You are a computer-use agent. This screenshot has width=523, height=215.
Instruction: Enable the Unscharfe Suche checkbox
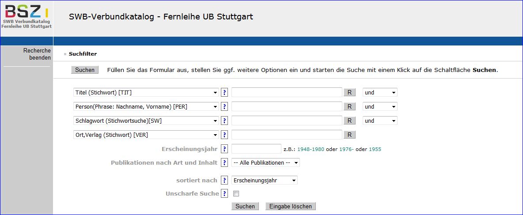click(236, 194)
